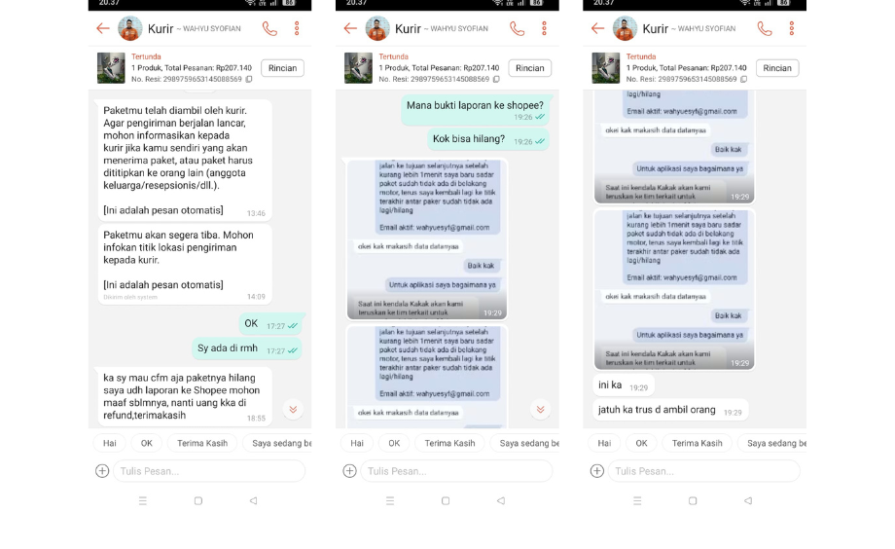
Task: Click Rincian button in right chat
Action: tap(777, 68)
